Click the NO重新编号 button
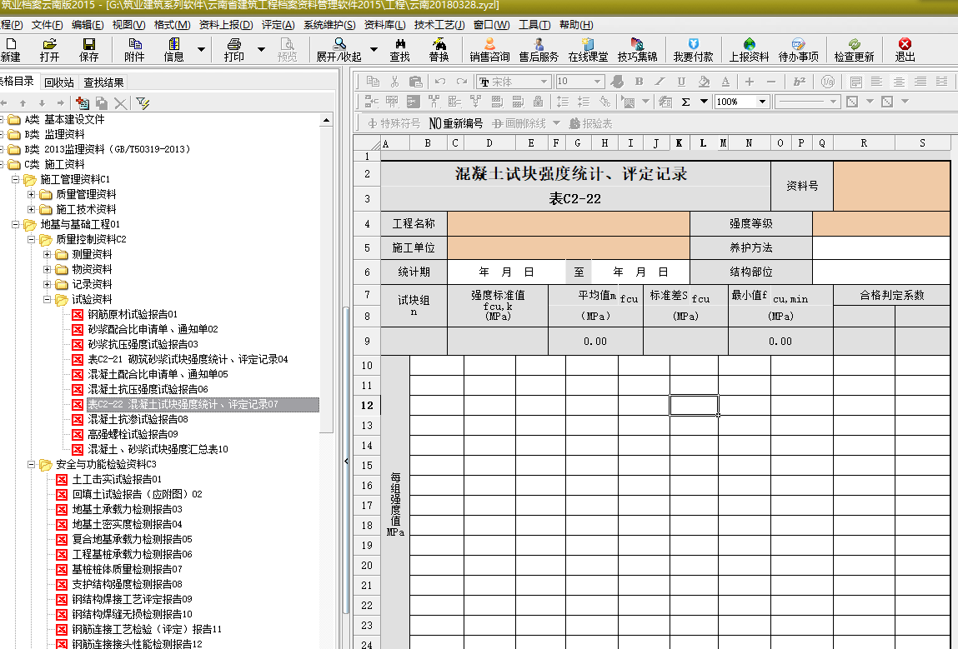 pos(456,123)
